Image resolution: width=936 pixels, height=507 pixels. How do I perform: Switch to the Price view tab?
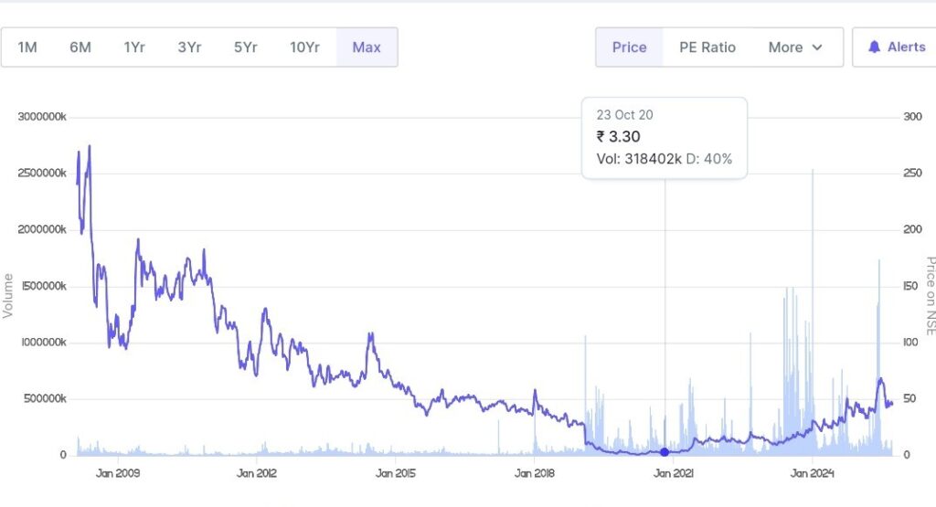pyautogui.click(x=629, y=47)
